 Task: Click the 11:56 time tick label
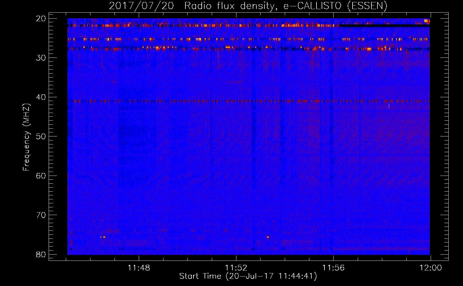coord(333,268)
